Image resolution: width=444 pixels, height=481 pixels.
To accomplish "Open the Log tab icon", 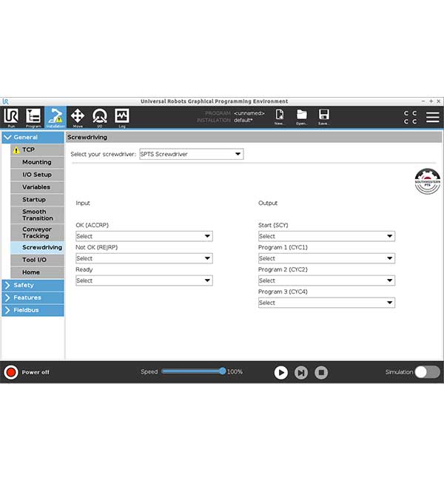I will (122, 117).
